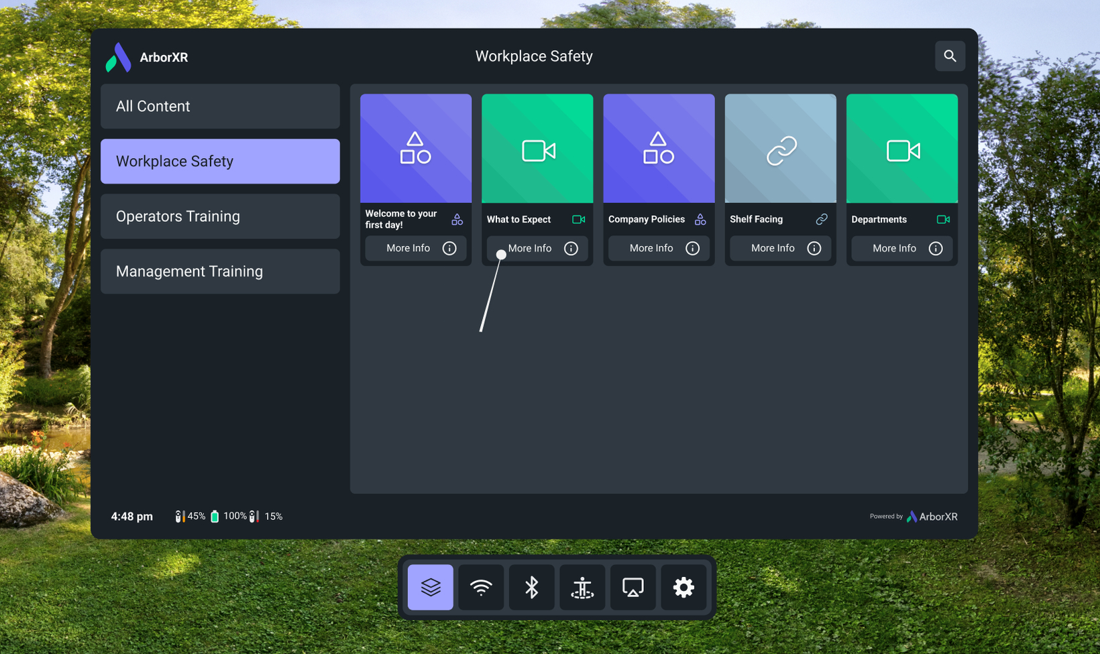Click the Shelf Facing card title
Image resolution: width=1100 pixels, height=654 pixels.
[756, 220]
